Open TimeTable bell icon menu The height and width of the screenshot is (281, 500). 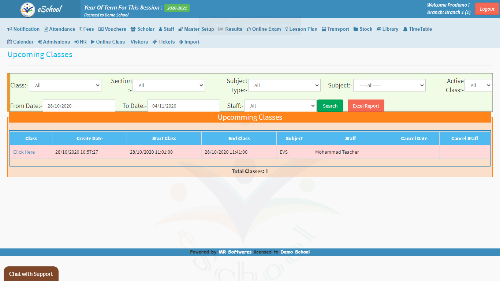(x=405, y=29)
